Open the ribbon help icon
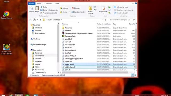 136,3
